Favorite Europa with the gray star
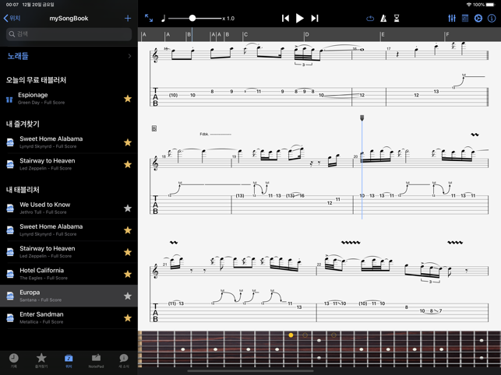Viewport: 501px width, 375px height. 128,296
